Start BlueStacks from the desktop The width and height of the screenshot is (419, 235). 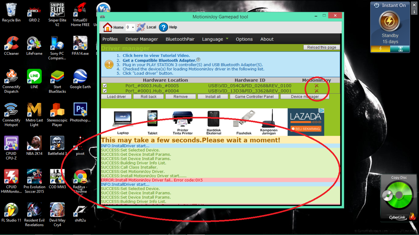point(57,81)
